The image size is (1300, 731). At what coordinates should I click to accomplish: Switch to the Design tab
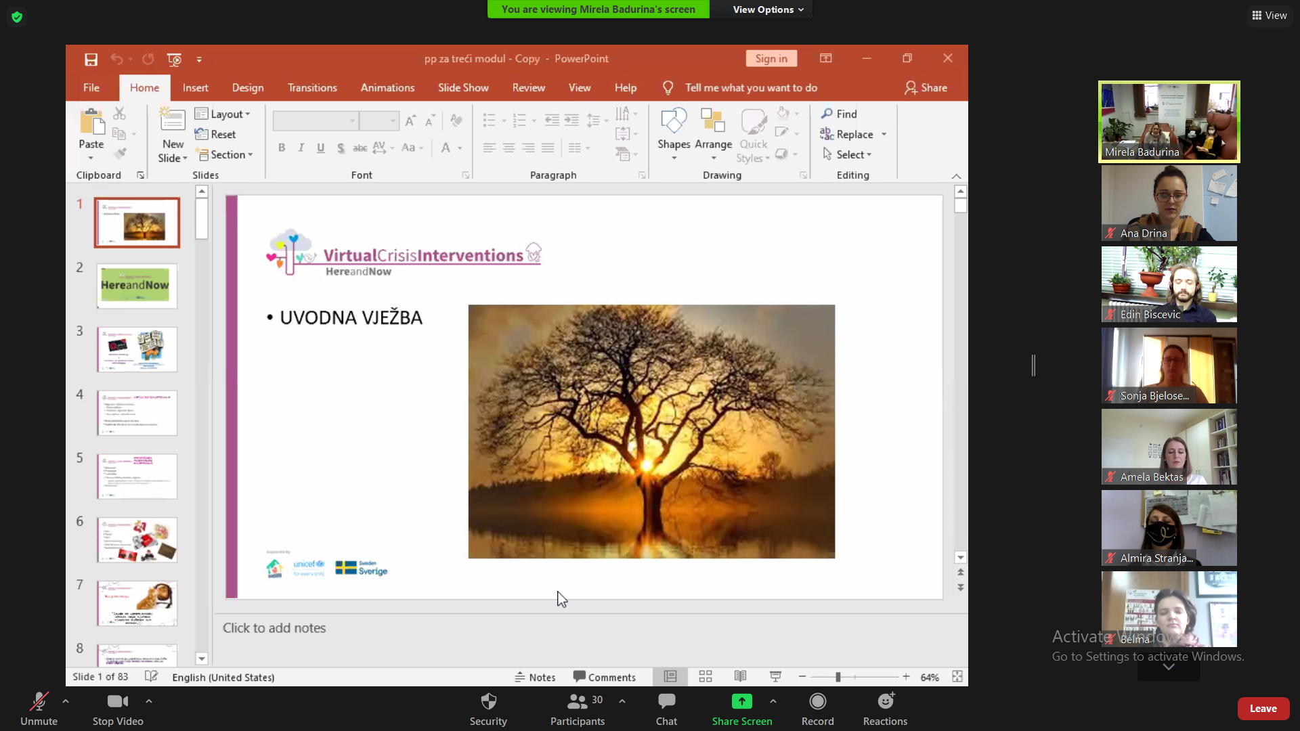click(248, 88)
